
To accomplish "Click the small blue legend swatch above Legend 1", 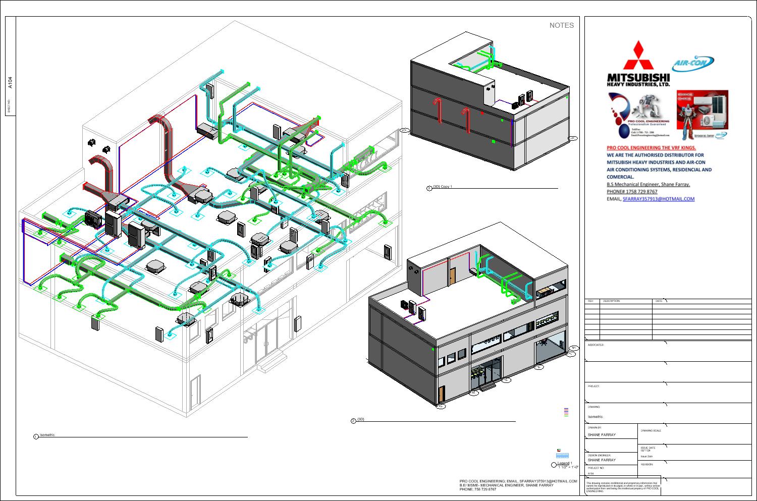I will tap(562, 455).
